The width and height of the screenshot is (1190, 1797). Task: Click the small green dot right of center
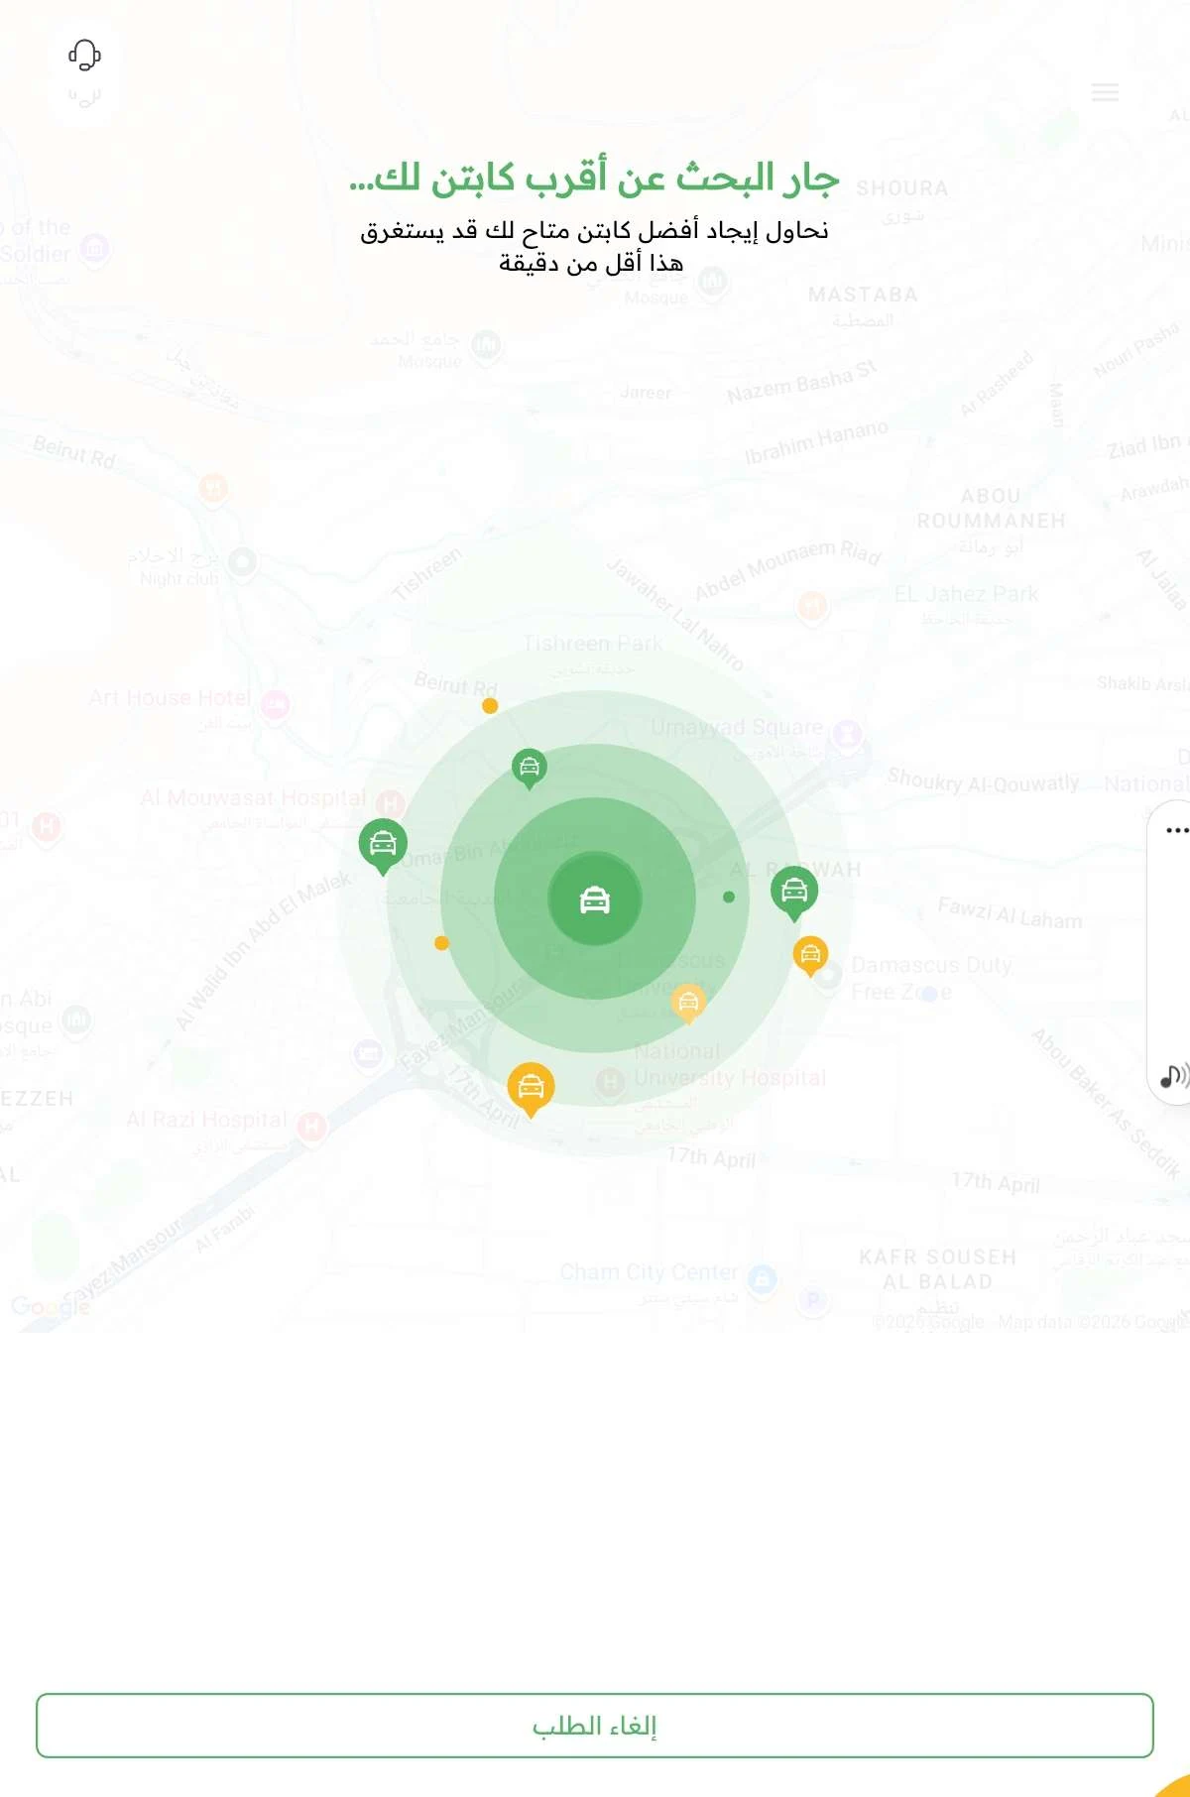click(729, 897)
